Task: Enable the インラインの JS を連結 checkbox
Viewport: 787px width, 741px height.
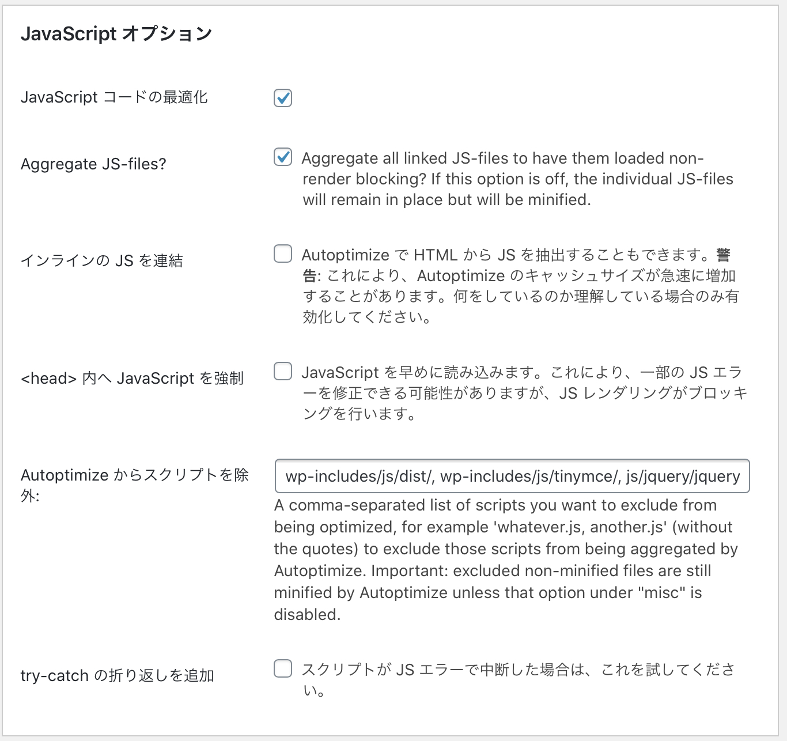Action: 283,254
